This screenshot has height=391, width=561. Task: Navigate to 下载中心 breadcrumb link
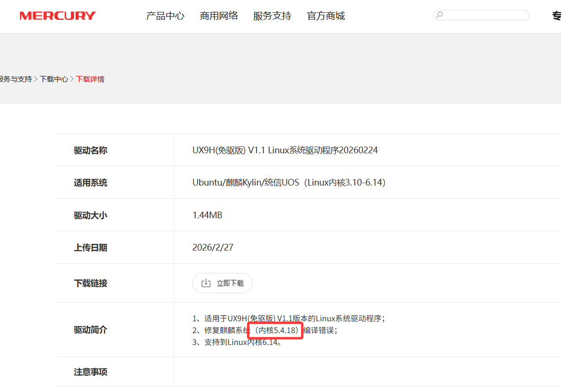click(x=54, y=79)
